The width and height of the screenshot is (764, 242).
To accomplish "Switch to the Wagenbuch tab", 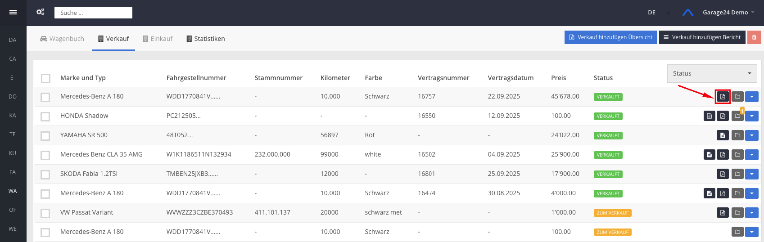I will point(62,39).
